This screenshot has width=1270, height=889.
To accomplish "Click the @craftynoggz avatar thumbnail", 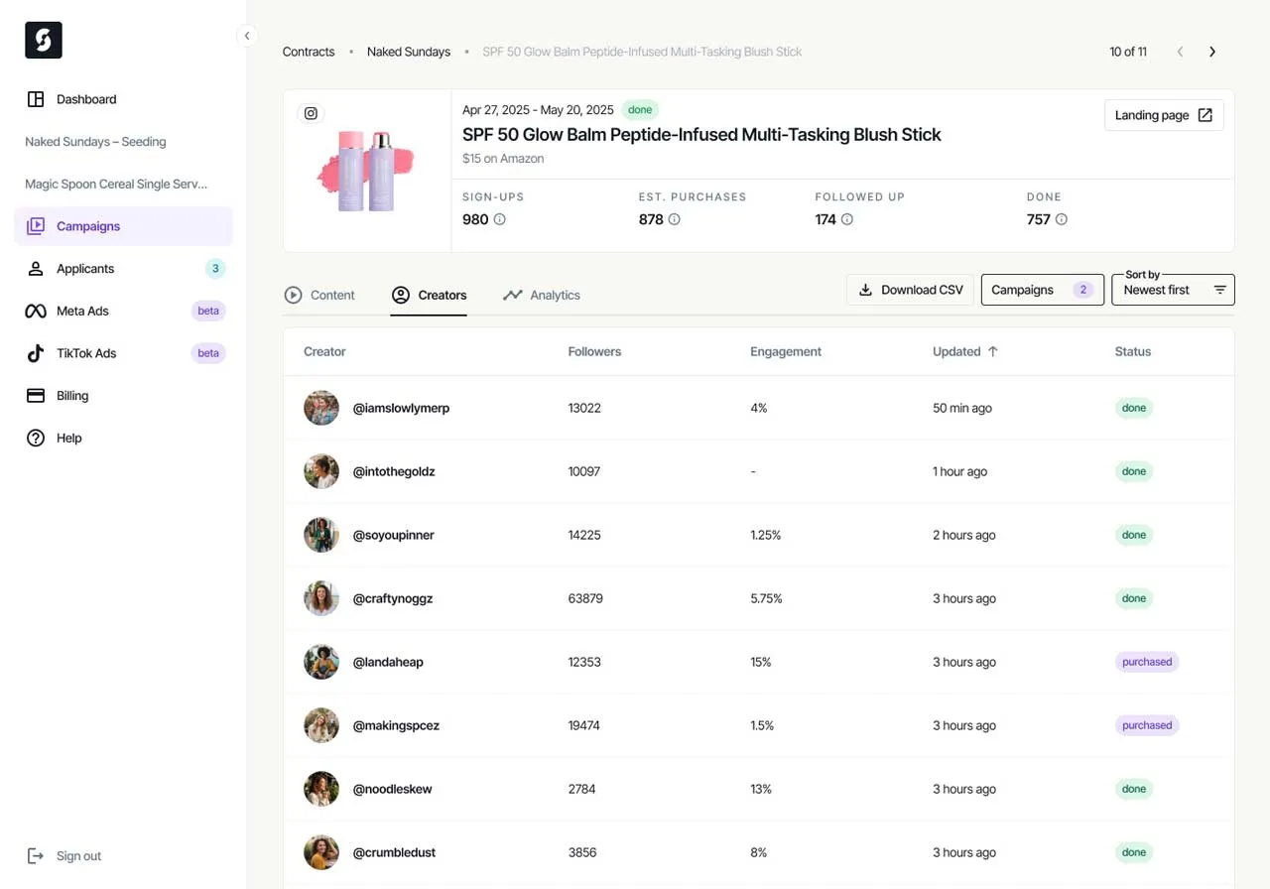I will point(320,598).
